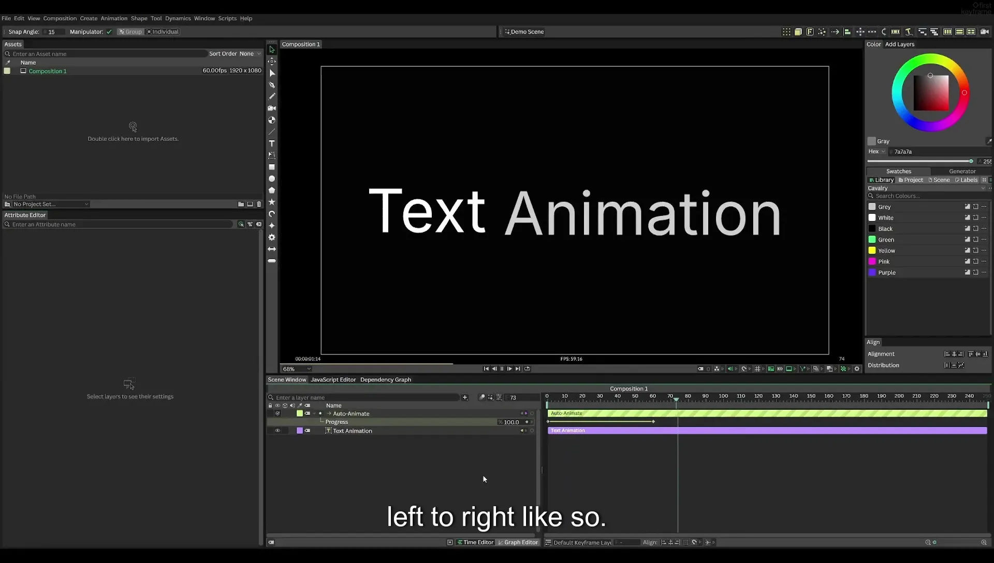The width and height of the screenshot is (994, 563).
Task: Switch manipulator mode to Group
Action: tap(130, 32)
